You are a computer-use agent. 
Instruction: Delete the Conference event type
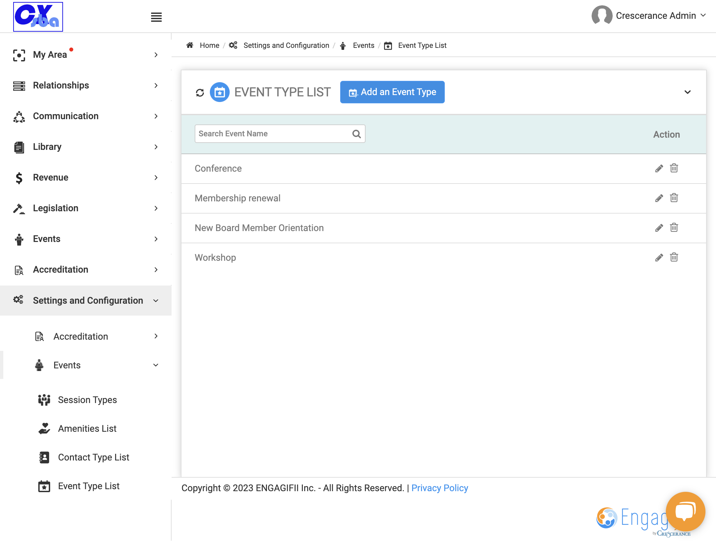tap(674, 168)
